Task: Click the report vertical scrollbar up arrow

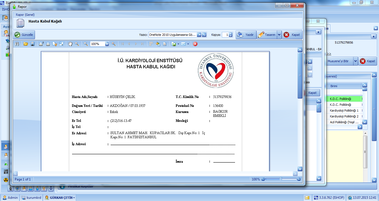Action: pos(300,50)
